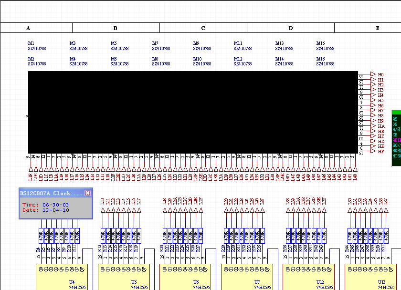Select the HF output terminal arrow
401x290 pixels.
pyautogui.click(x=373, y=151)
